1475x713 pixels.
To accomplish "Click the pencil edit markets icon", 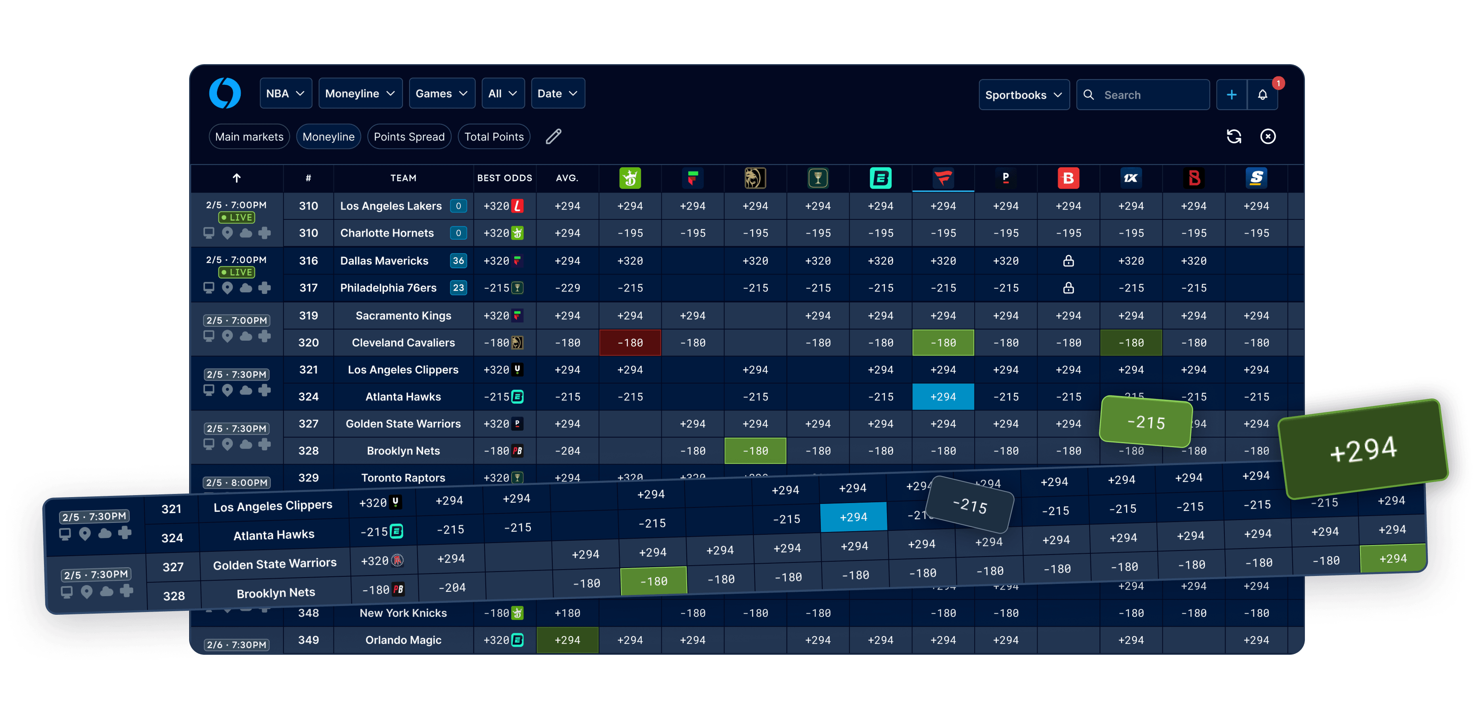I will [553, 137].
